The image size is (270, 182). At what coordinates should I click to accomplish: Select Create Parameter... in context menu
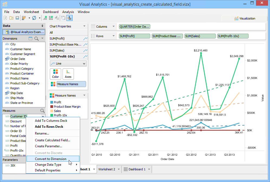53,146
